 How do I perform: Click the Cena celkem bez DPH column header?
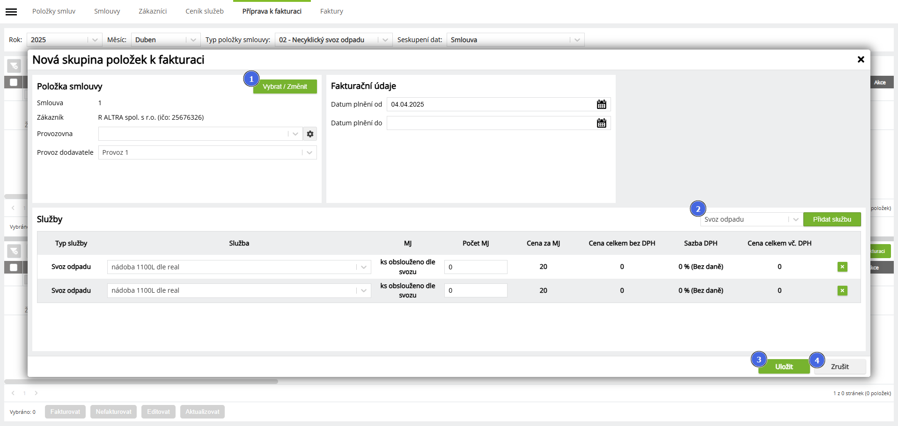(622, 243)
